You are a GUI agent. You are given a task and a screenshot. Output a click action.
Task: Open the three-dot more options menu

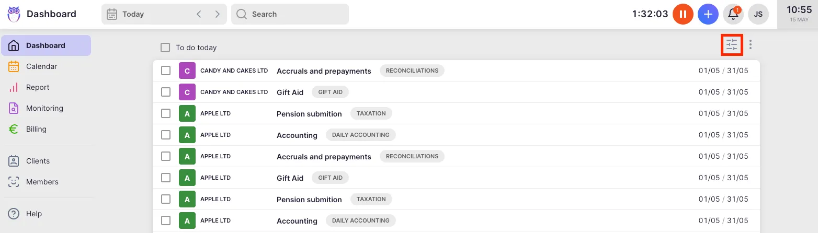tap(751, 45)
